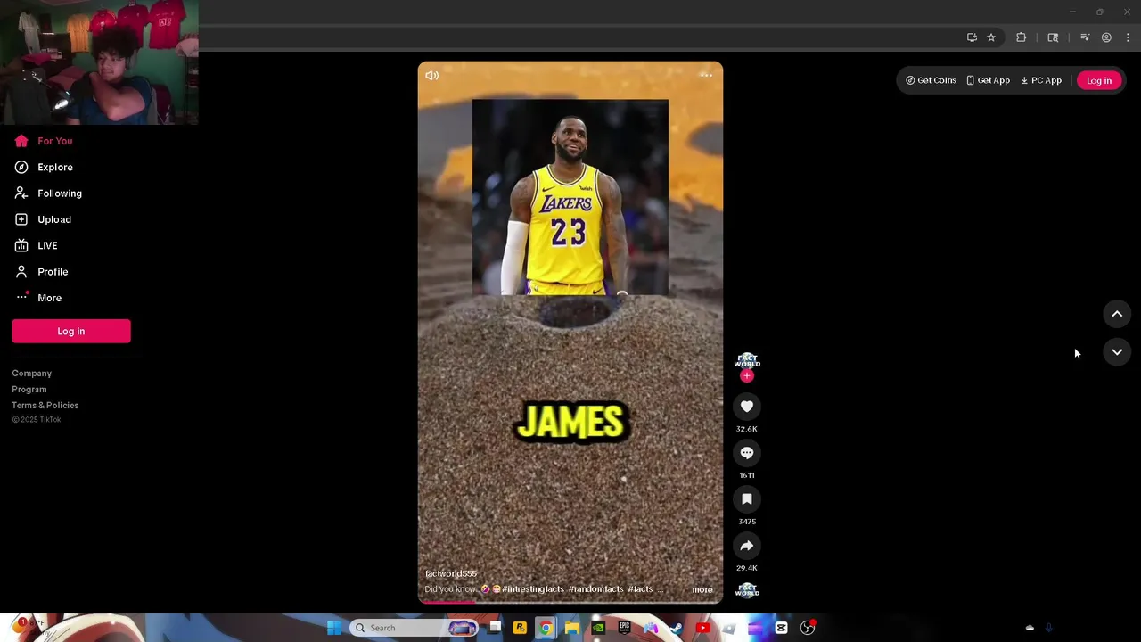Open Task View on the taskbar
1141x642 pixels.
pos(495,628)
